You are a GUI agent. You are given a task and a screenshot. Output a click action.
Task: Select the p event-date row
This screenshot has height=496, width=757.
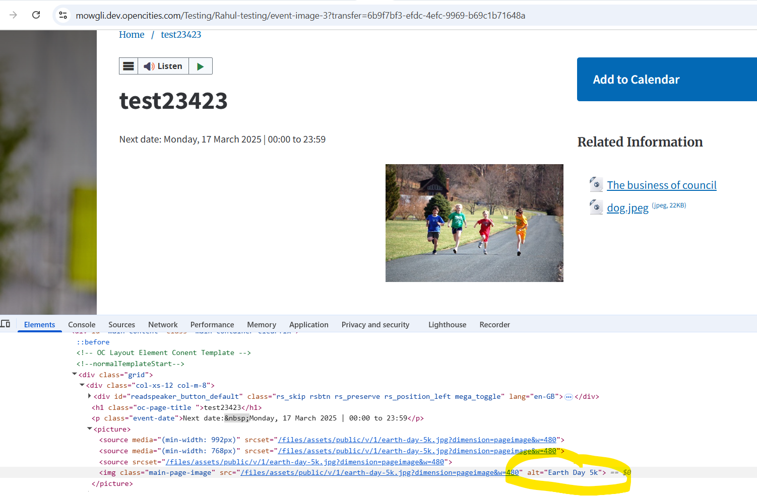(258, 418)
